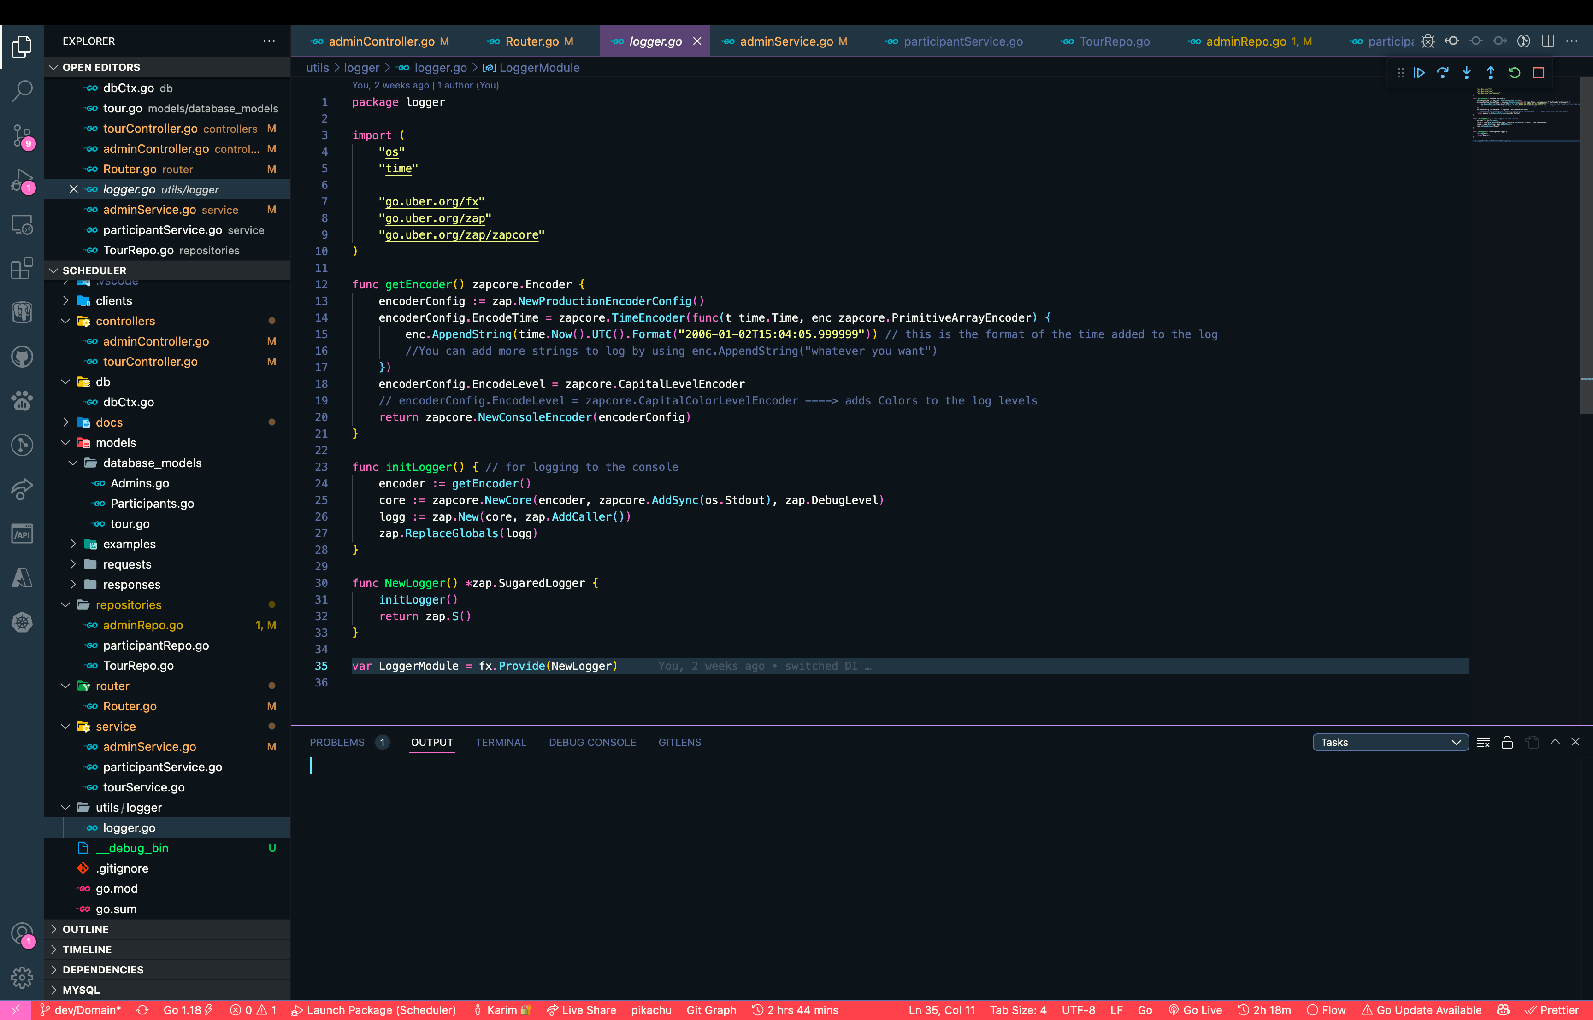Open the Tasks output channel dropdown

point(1390,743)
